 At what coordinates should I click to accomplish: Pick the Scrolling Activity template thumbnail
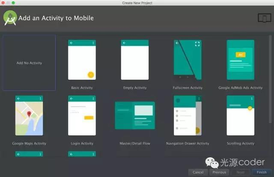pos(241,115)
